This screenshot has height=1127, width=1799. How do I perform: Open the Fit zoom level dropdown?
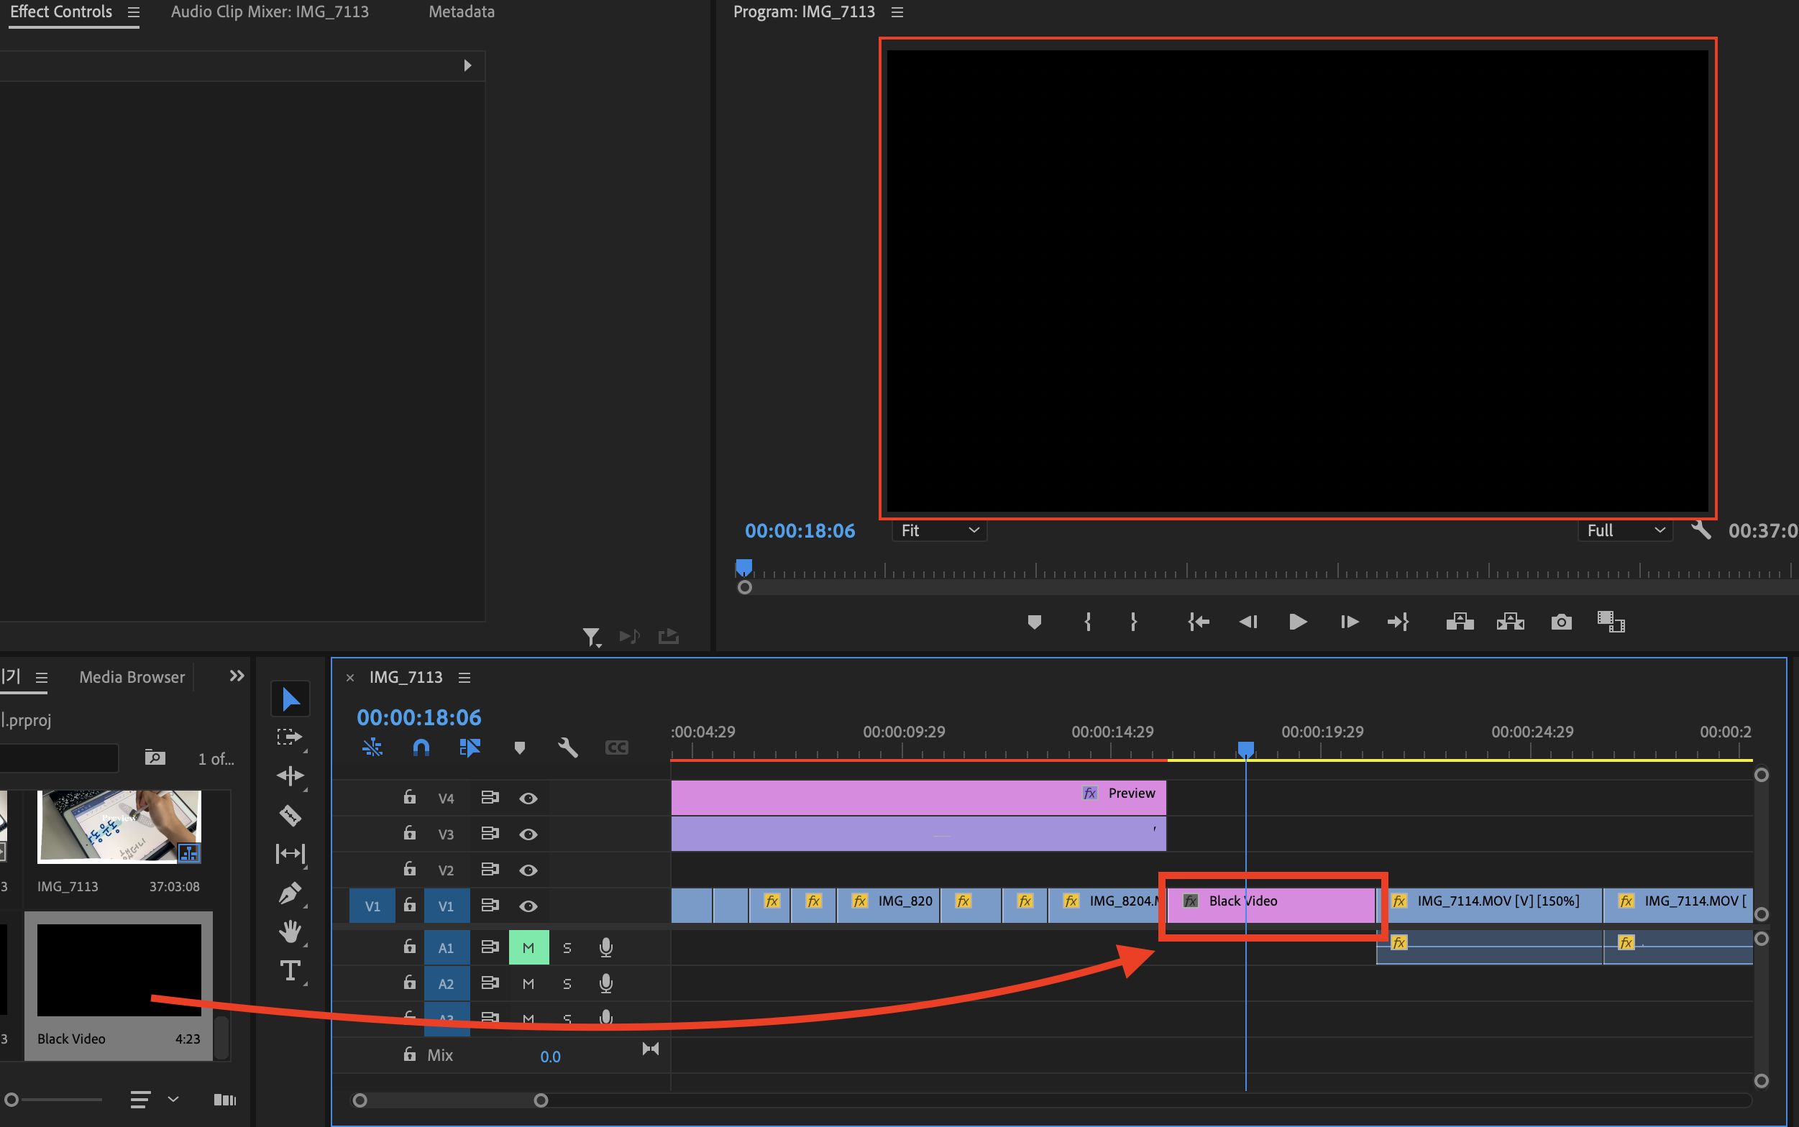pos(938,530)
